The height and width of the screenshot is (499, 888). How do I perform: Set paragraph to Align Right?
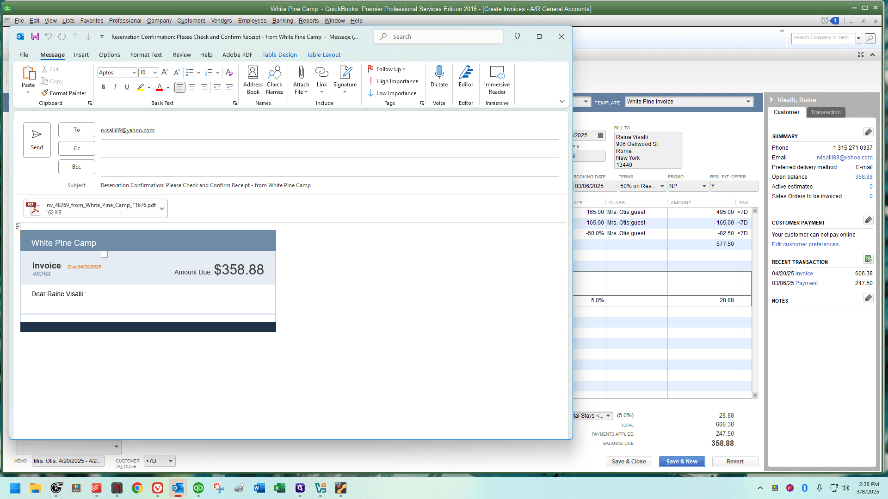pyautogui.click(x=204, y=87)
